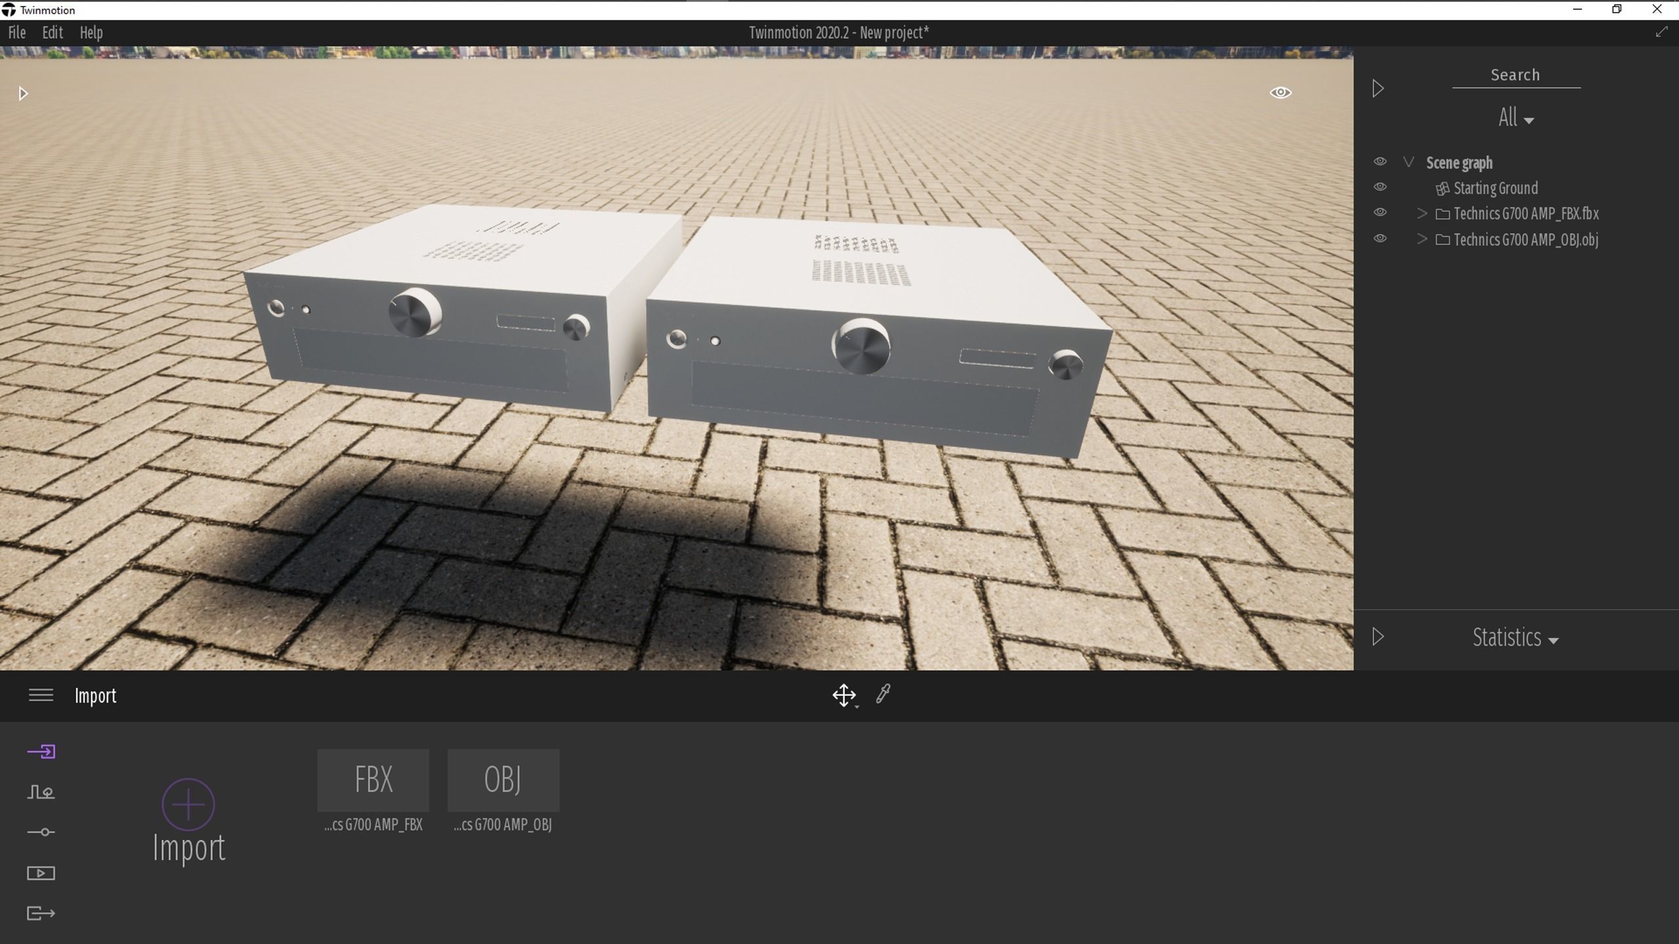Open the All filter dropdown
1679x944 pixels.
pyautogui.click(x=1515, y=118)
